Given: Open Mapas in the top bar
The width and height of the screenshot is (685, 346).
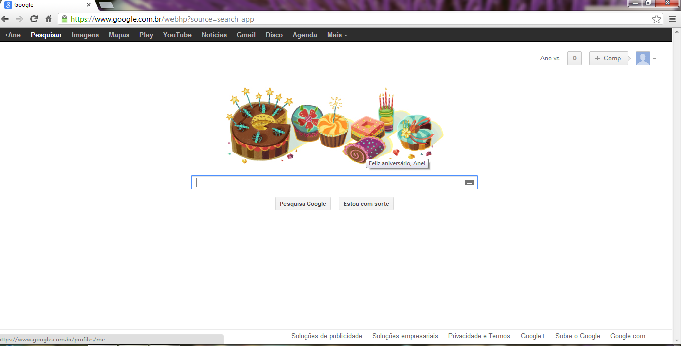Looking at the screenshot, I should point(119,35).
